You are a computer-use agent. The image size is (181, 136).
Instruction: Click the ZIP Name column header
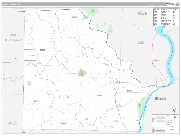click(164, 10)
